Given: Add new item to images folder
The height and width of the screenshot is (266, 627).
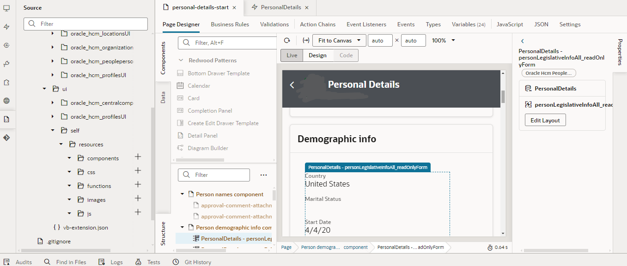Looking at the screenshot, I should pyautogui.click(x=138, y=198).
